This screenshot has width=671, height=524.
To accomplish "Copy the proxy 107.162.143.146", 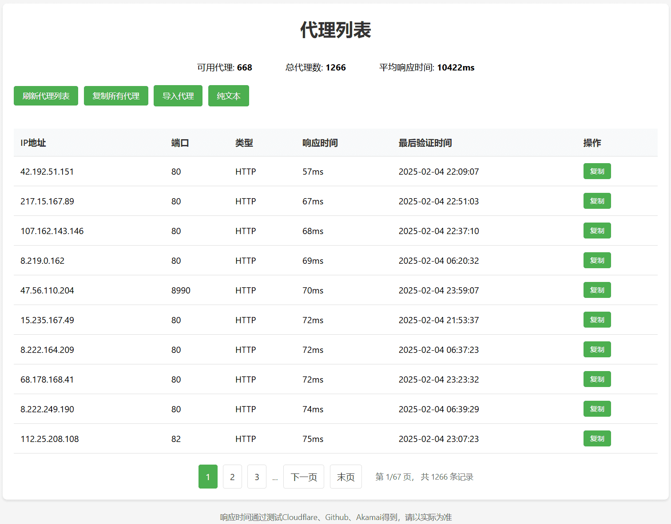I will 597,231.
